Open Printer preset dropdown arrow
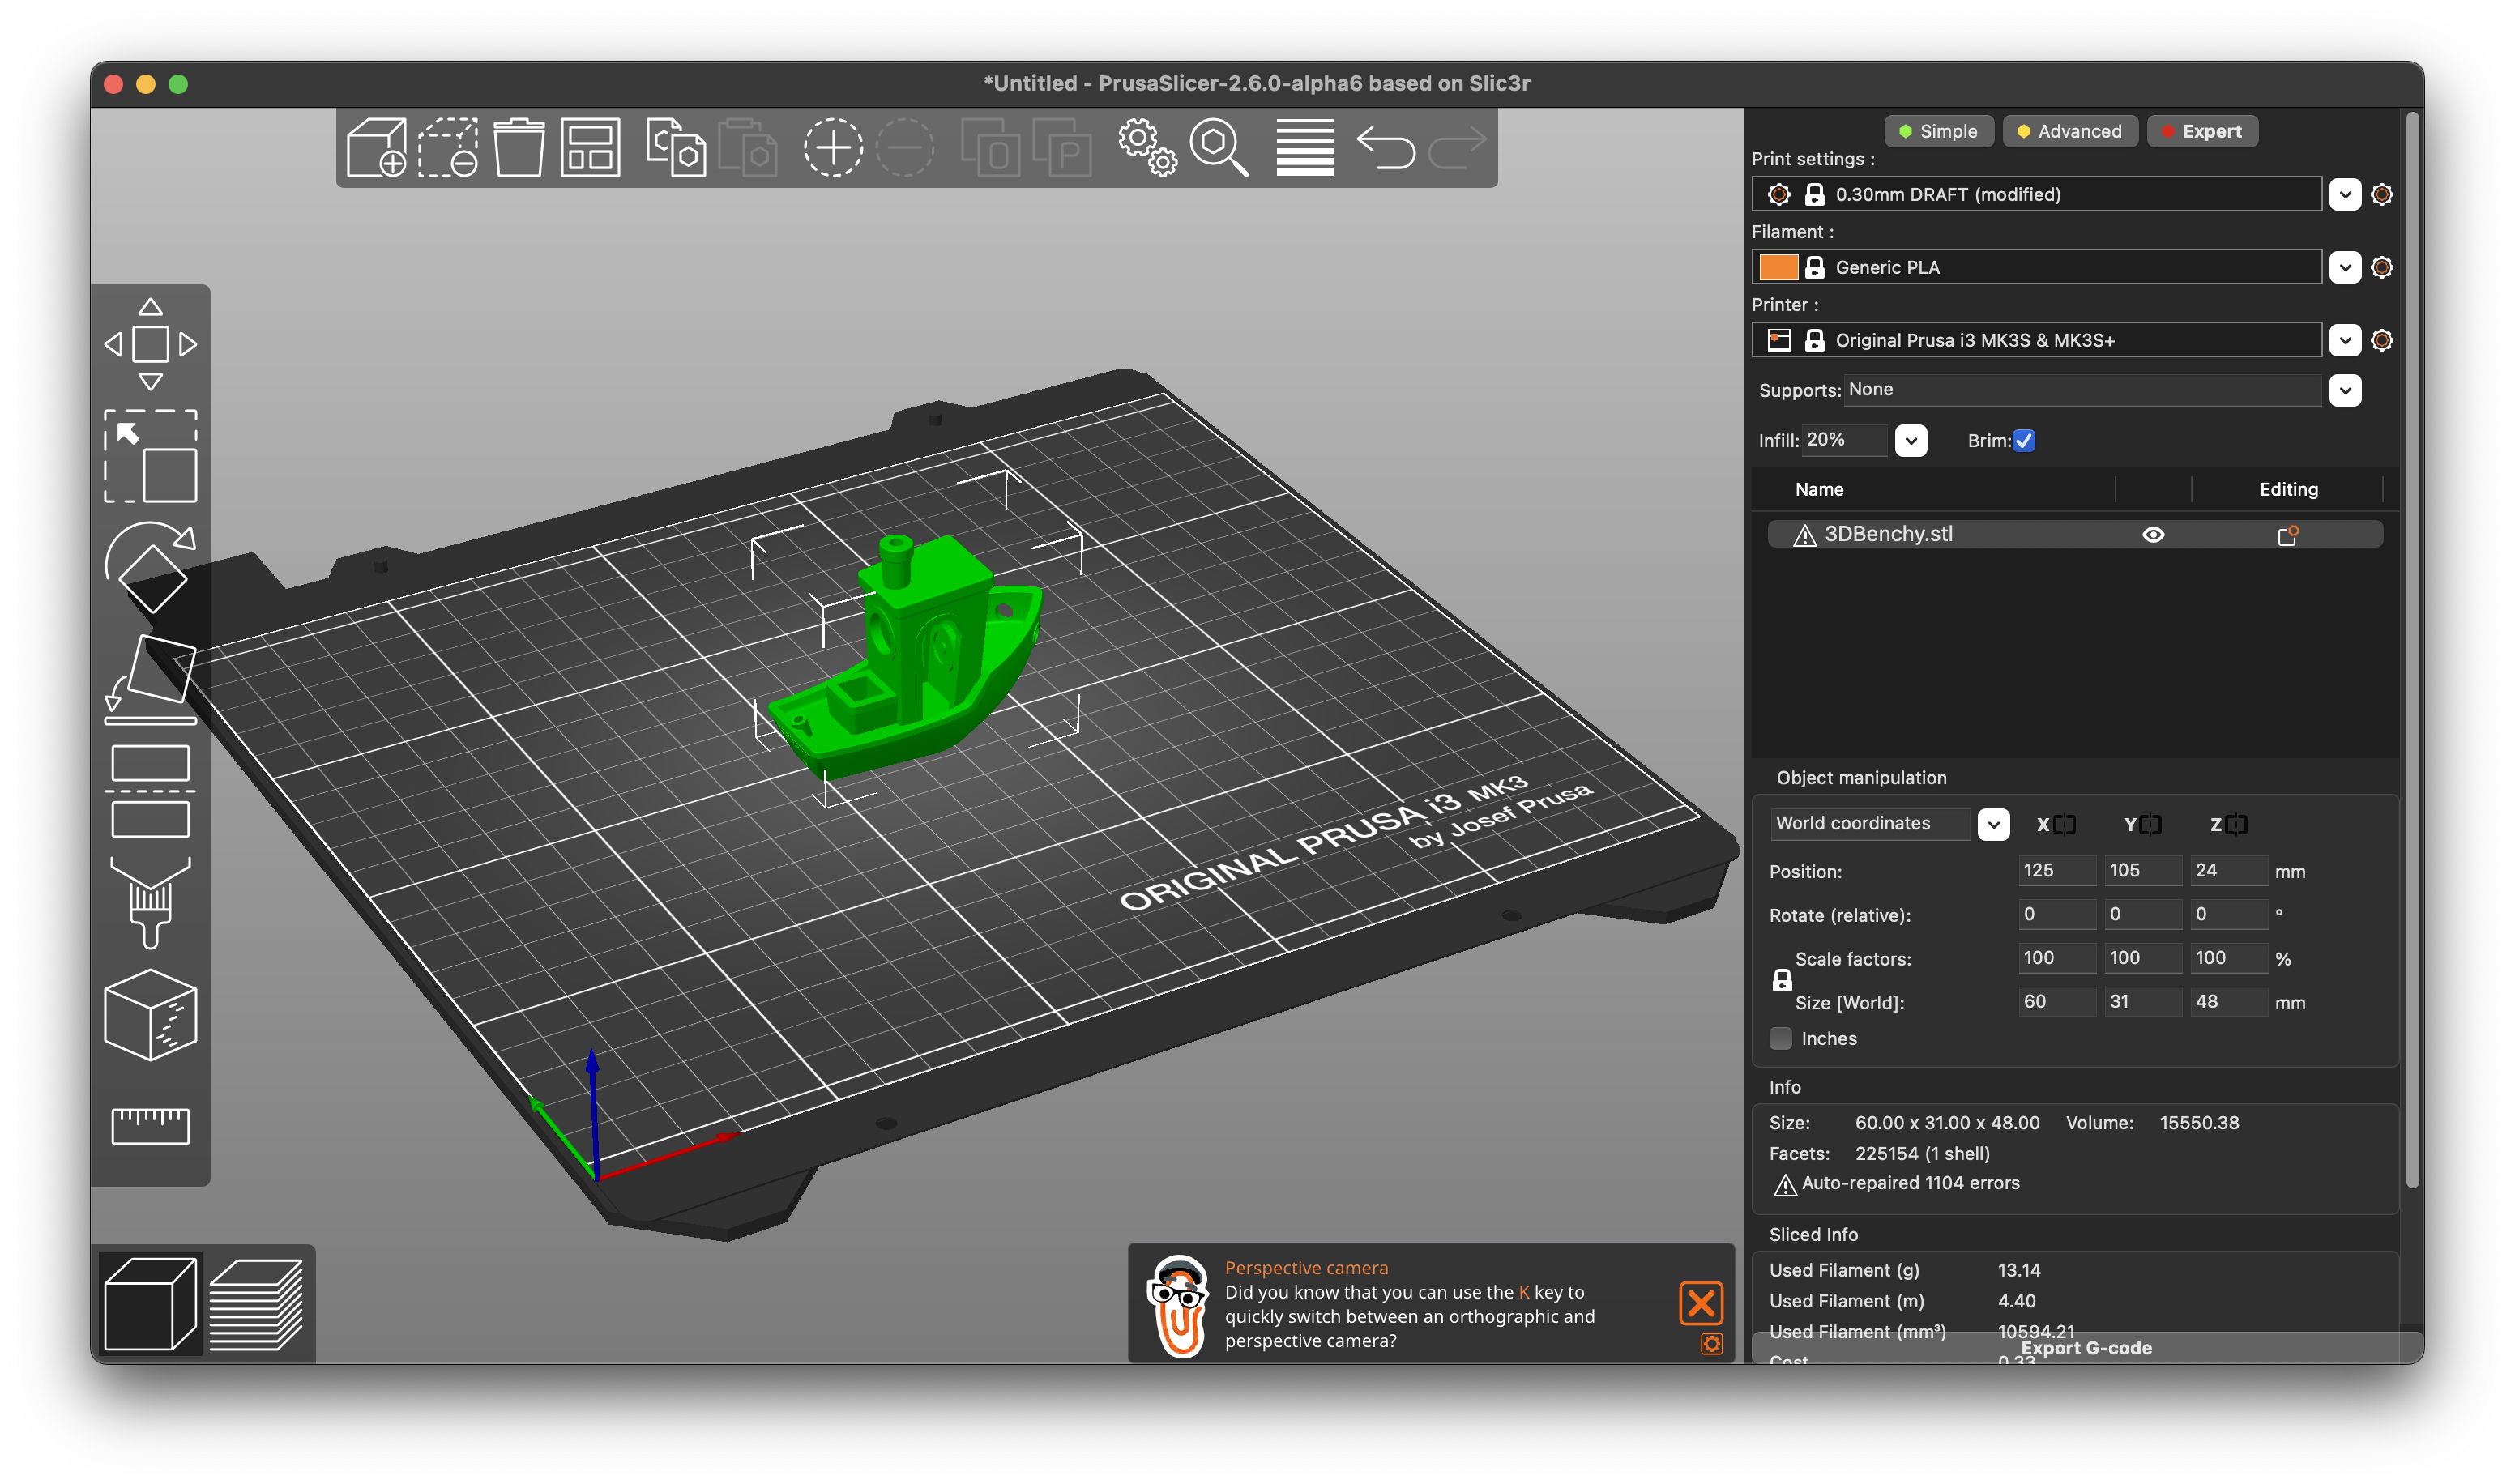Screen dimensions: 2515x1484 [x=2344, y=340]
